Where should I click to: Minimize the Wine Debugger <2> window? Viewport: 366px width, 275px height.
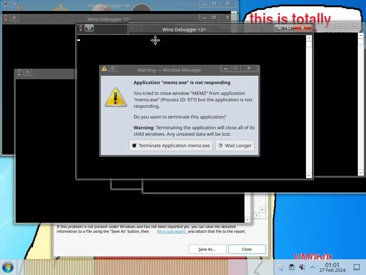click(x=280, y=28)
